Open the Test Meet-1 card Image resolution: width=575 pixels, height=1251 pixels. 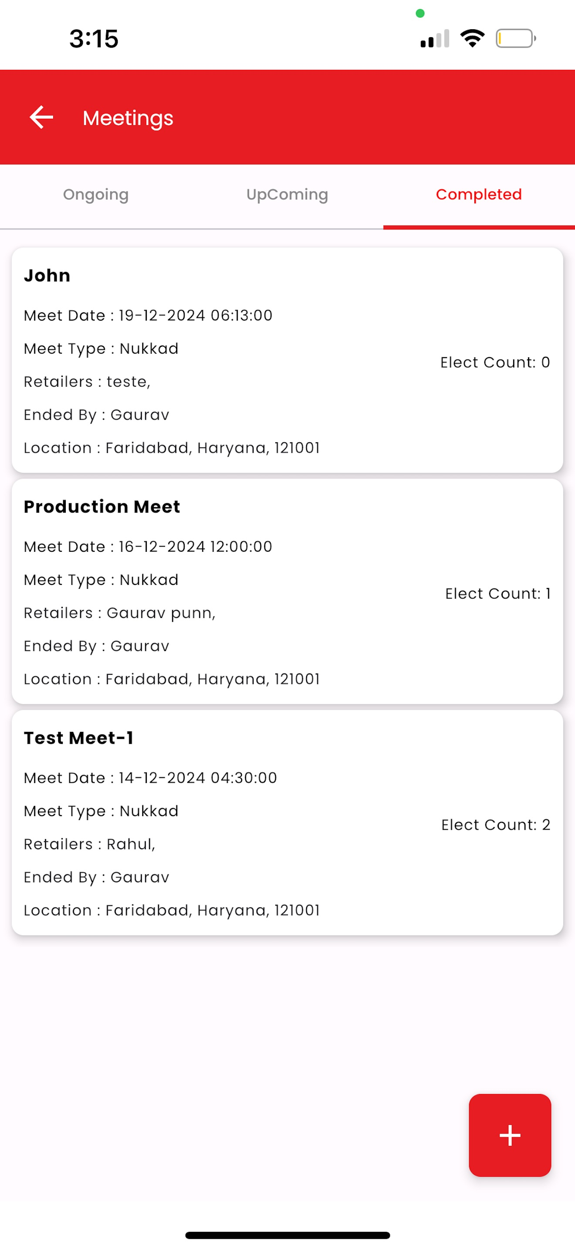287,822
